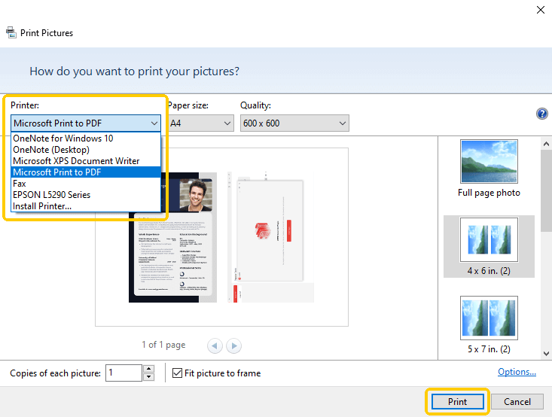Click the layout list scrollbar thumb
Screen dimensions: 552x417
(x=546, y=190)
